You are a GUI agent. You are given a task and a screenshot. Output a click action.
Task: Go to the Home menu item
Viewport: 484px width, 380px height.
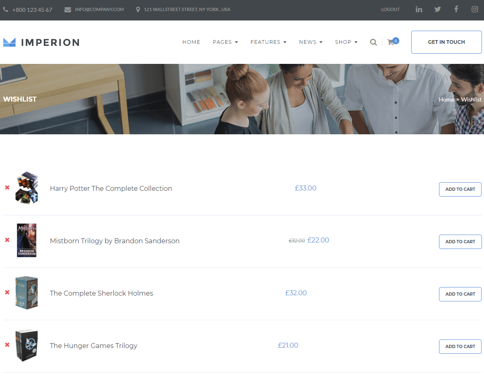tap(191, 42)
